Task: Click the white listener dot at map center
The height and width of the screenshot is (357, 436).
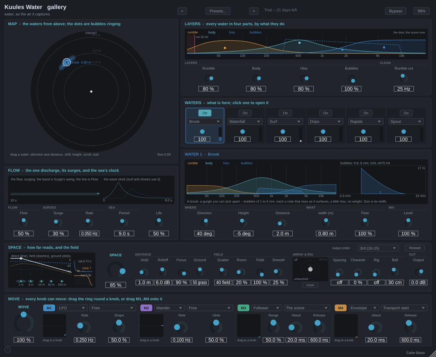Action: (91, 91)
